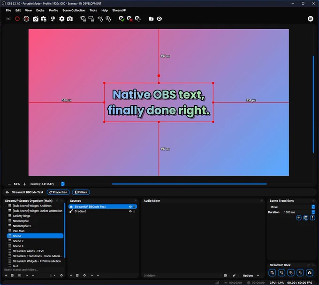319x285 pixels.
Task: Move source up in Sources panel
Action: point(92,275)
